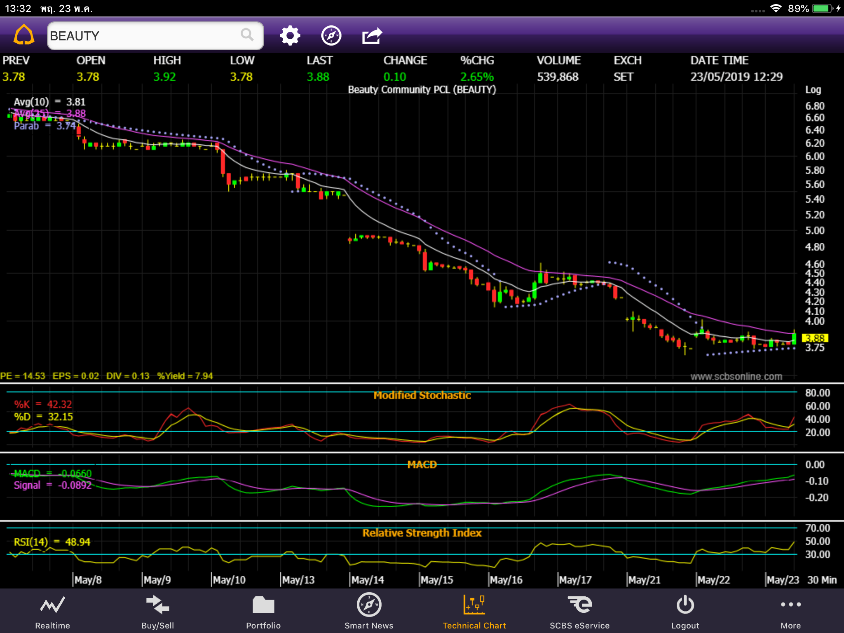Click the search magnifier icon
The height and width of the screenshot is (633, 844).
click(247, 35)
